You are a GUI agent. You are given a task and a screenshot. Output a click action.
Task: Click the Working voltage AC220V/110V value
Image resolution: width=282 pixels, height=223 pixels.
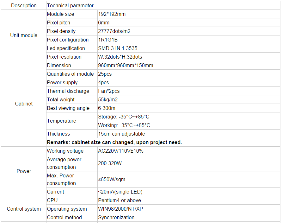tap(121, 151)
